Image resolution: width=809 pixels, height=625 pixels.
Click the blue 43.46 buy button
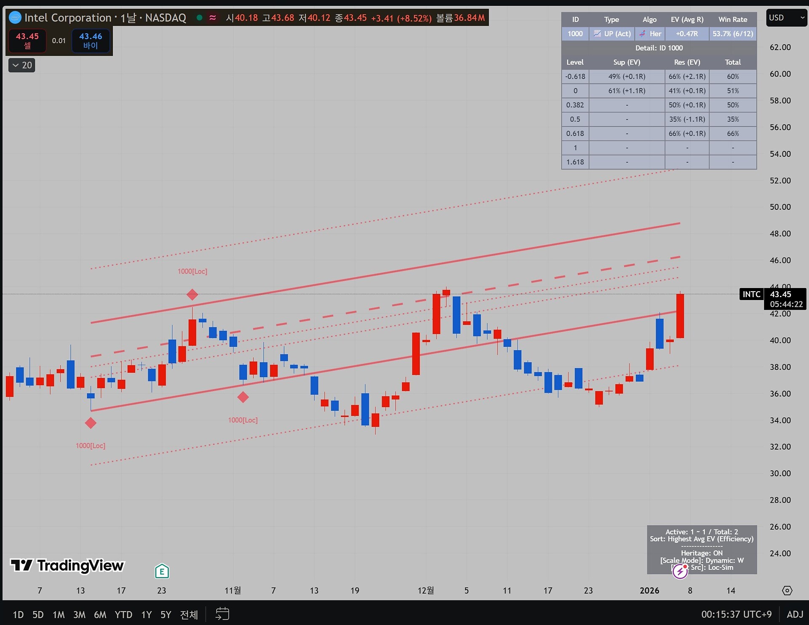[x=91, y=40]
